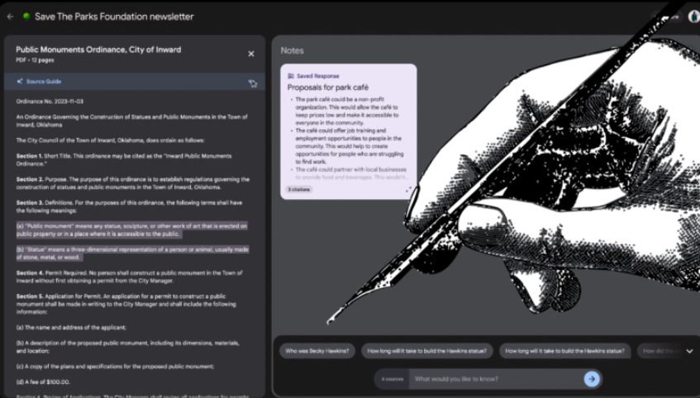Click expand icon at note card corner

tap(408, 189)
